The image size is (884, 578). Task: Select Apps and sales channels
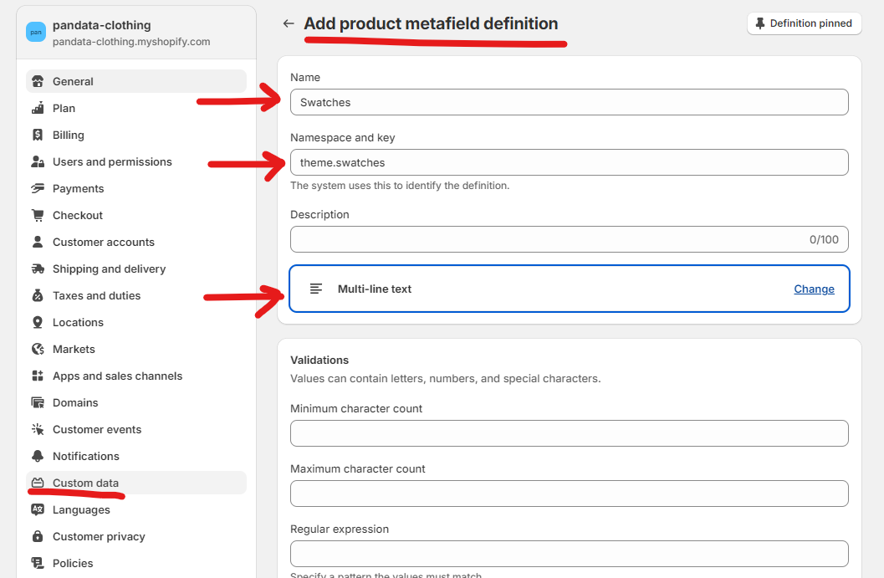[117, 376]
